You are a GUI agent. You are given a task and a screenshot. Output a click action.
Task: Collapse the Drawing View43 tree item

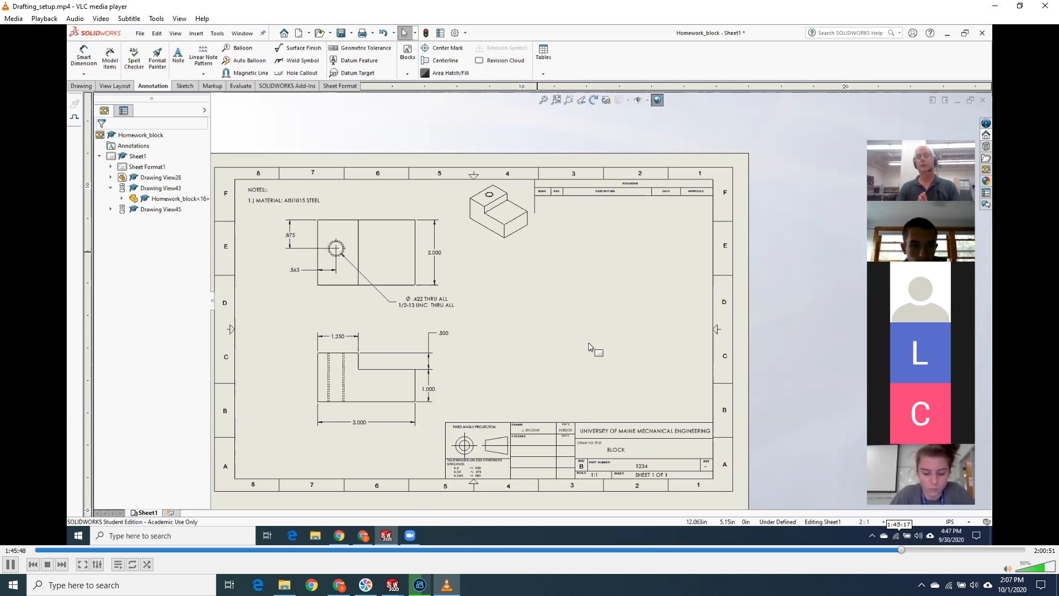[x=110, y=188]
